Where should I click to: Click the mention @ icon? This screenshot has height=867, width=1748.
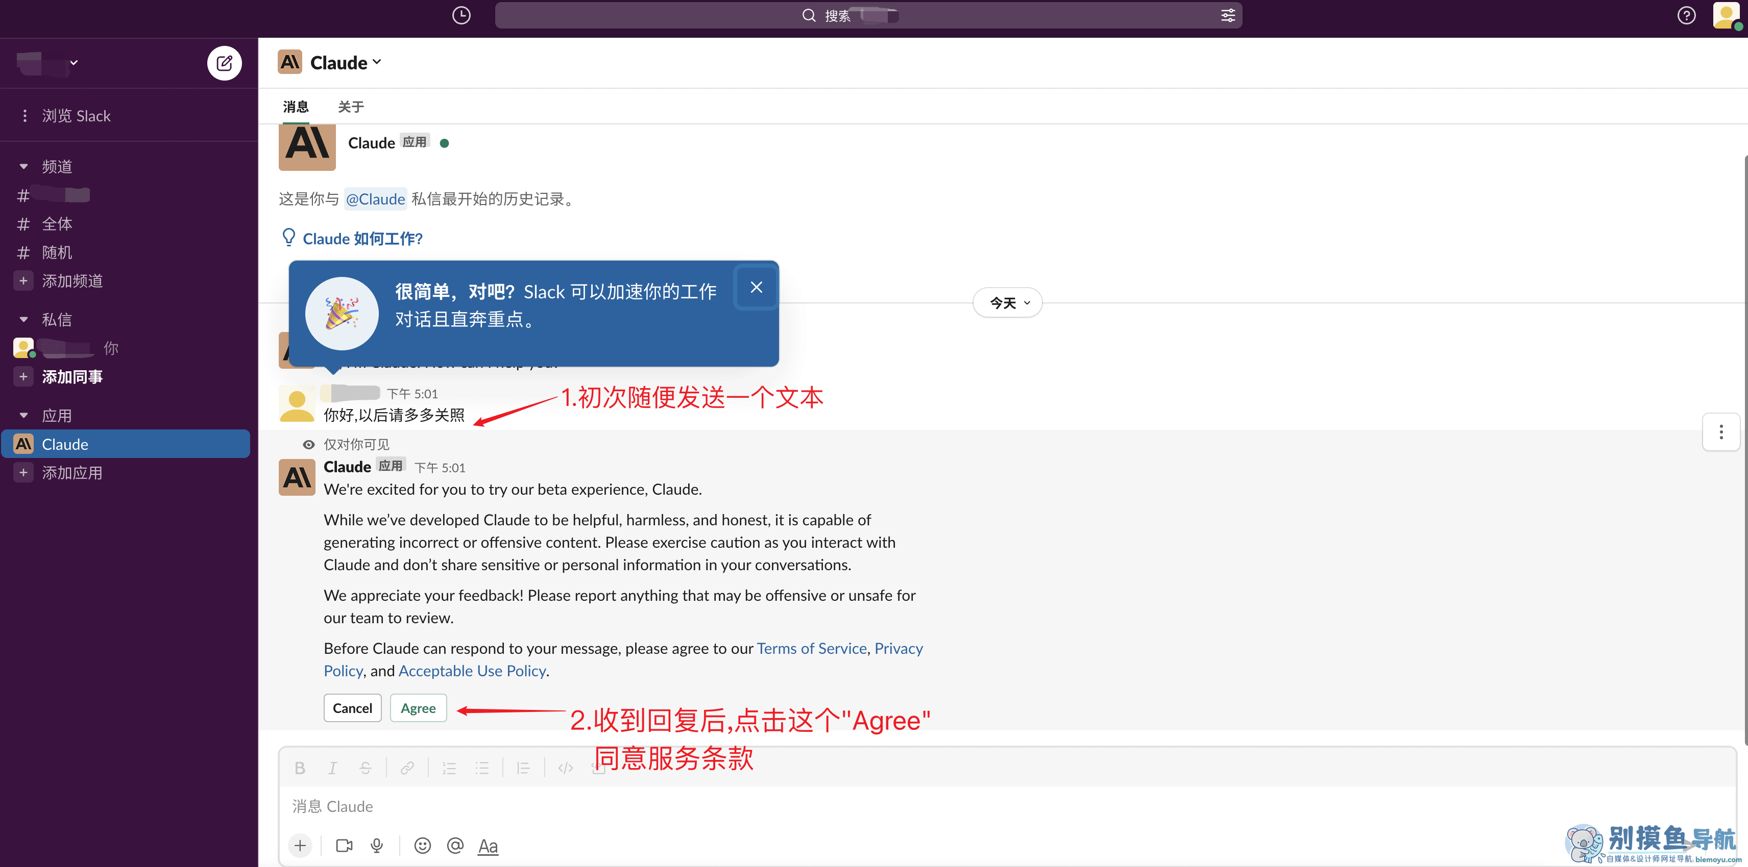point(455,845)
